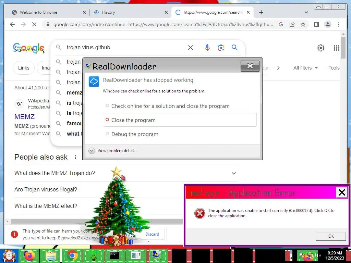The height and width of the screenshot is (263, 351).
Task: Launch Firefox from the taskbar
Action: coord(29,255)
